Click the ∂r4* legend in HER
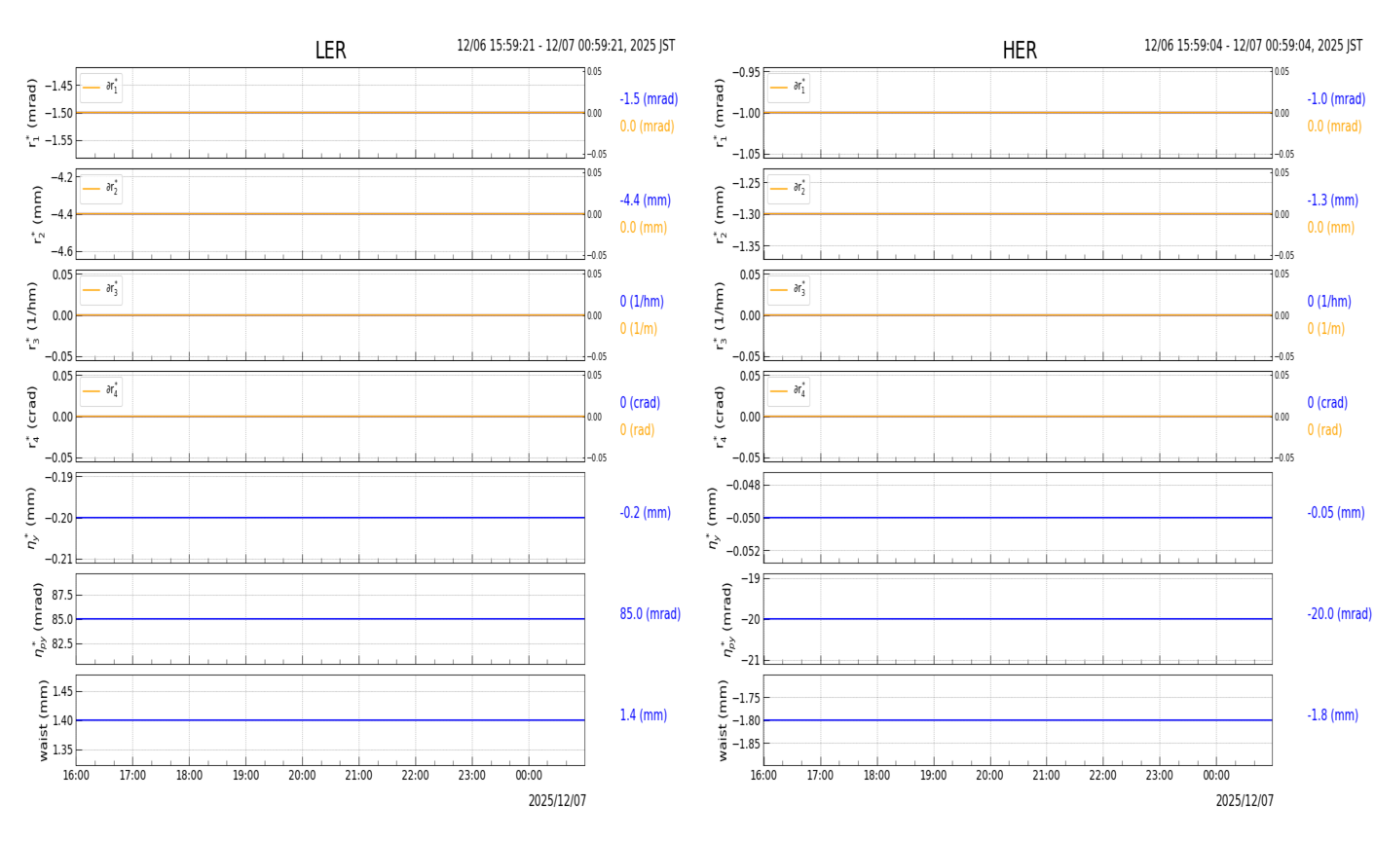Image resolution: width=1375 pixels, height=841 pixels. coord(789,391)
